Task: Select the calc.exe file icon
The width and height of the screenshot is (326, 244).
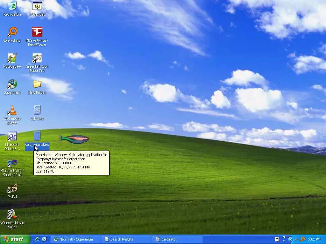Action: 37,110
